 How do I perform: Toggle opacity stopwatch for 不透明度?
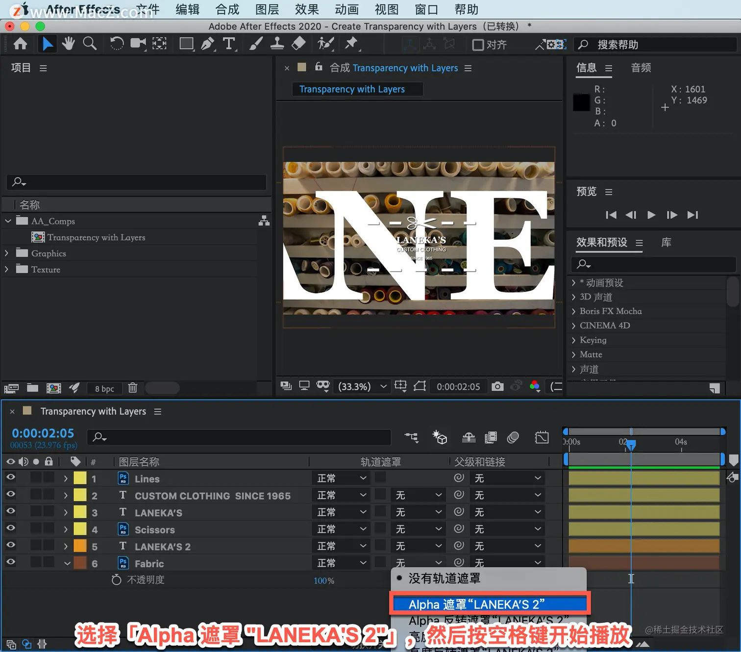116,580
